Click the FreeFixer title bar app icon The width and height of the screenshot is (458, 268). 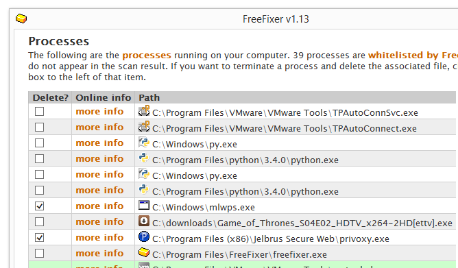(21, 19)
